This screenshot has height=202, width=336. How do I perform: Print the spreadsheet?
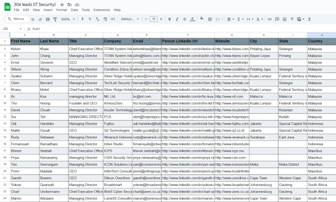tap(47, 19)
